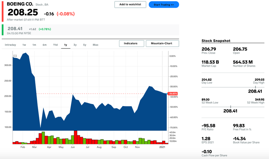Image resolution: width=269 pixels, height=159 pixels.
Task: Open the Mountain-Chart type selector
Action: coord(162,43)
